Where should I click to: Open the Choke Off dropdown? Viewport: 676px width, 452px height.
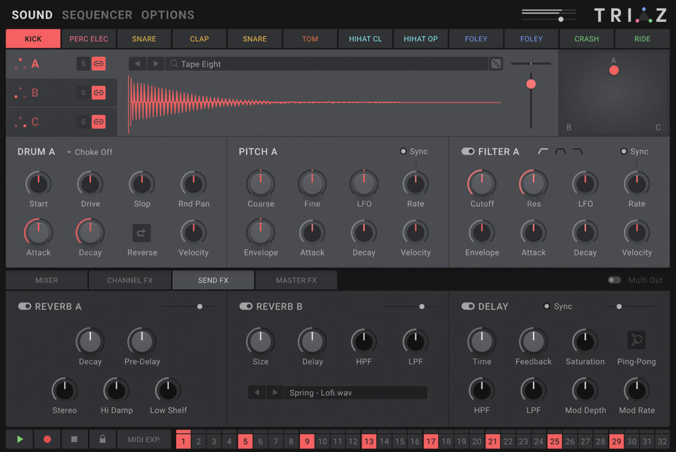(x=90, y=152)
